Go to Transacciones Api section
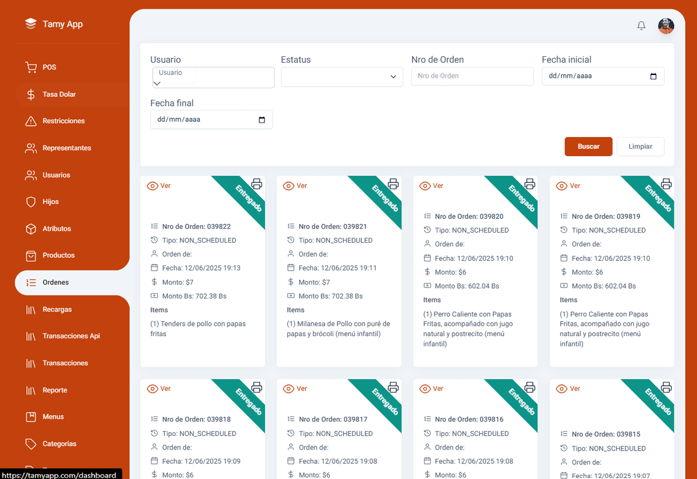Screen dimensions: 697x479 tap(71, 336)
